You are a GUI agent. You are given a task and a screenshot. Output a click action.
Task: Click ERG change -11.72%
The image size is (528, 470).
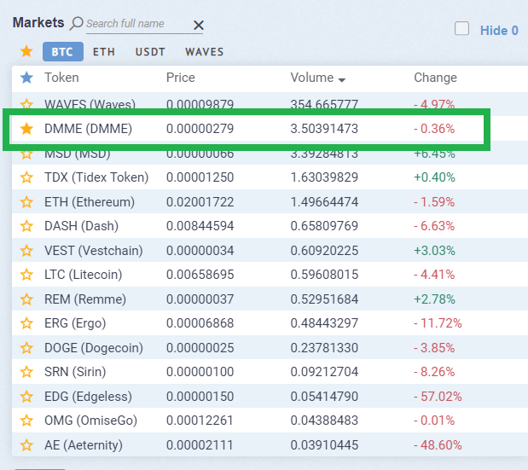click(438, 323)
